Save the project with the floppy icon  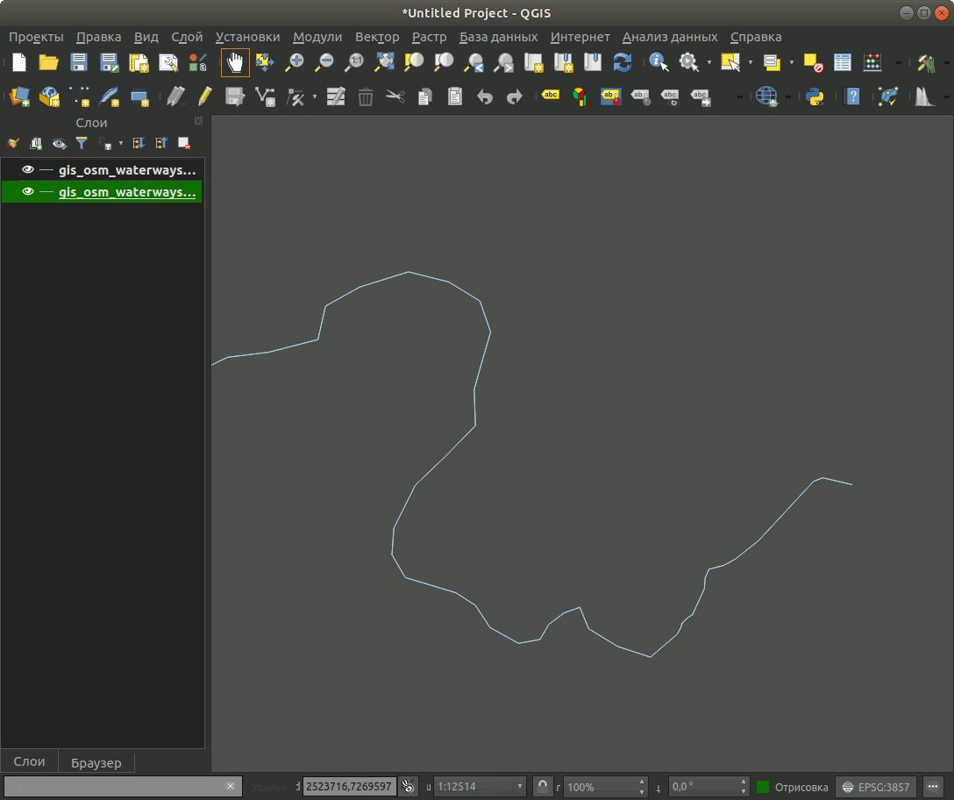[79, 62]
